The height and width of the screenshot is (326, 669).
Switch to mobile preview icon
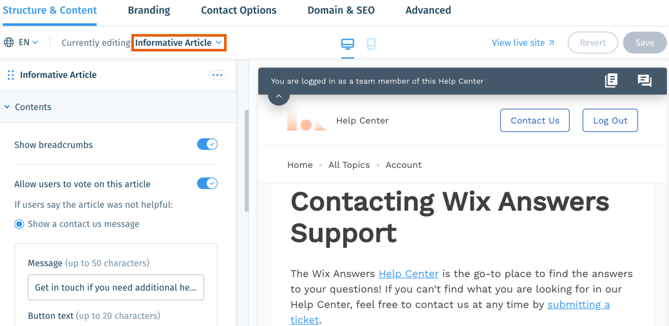coord(371,44)
